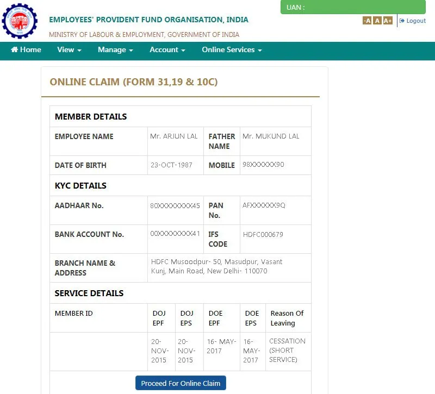Click the SERVICE DETAILS heading
This screenshot has height=394, width=435.
(89, 293)
